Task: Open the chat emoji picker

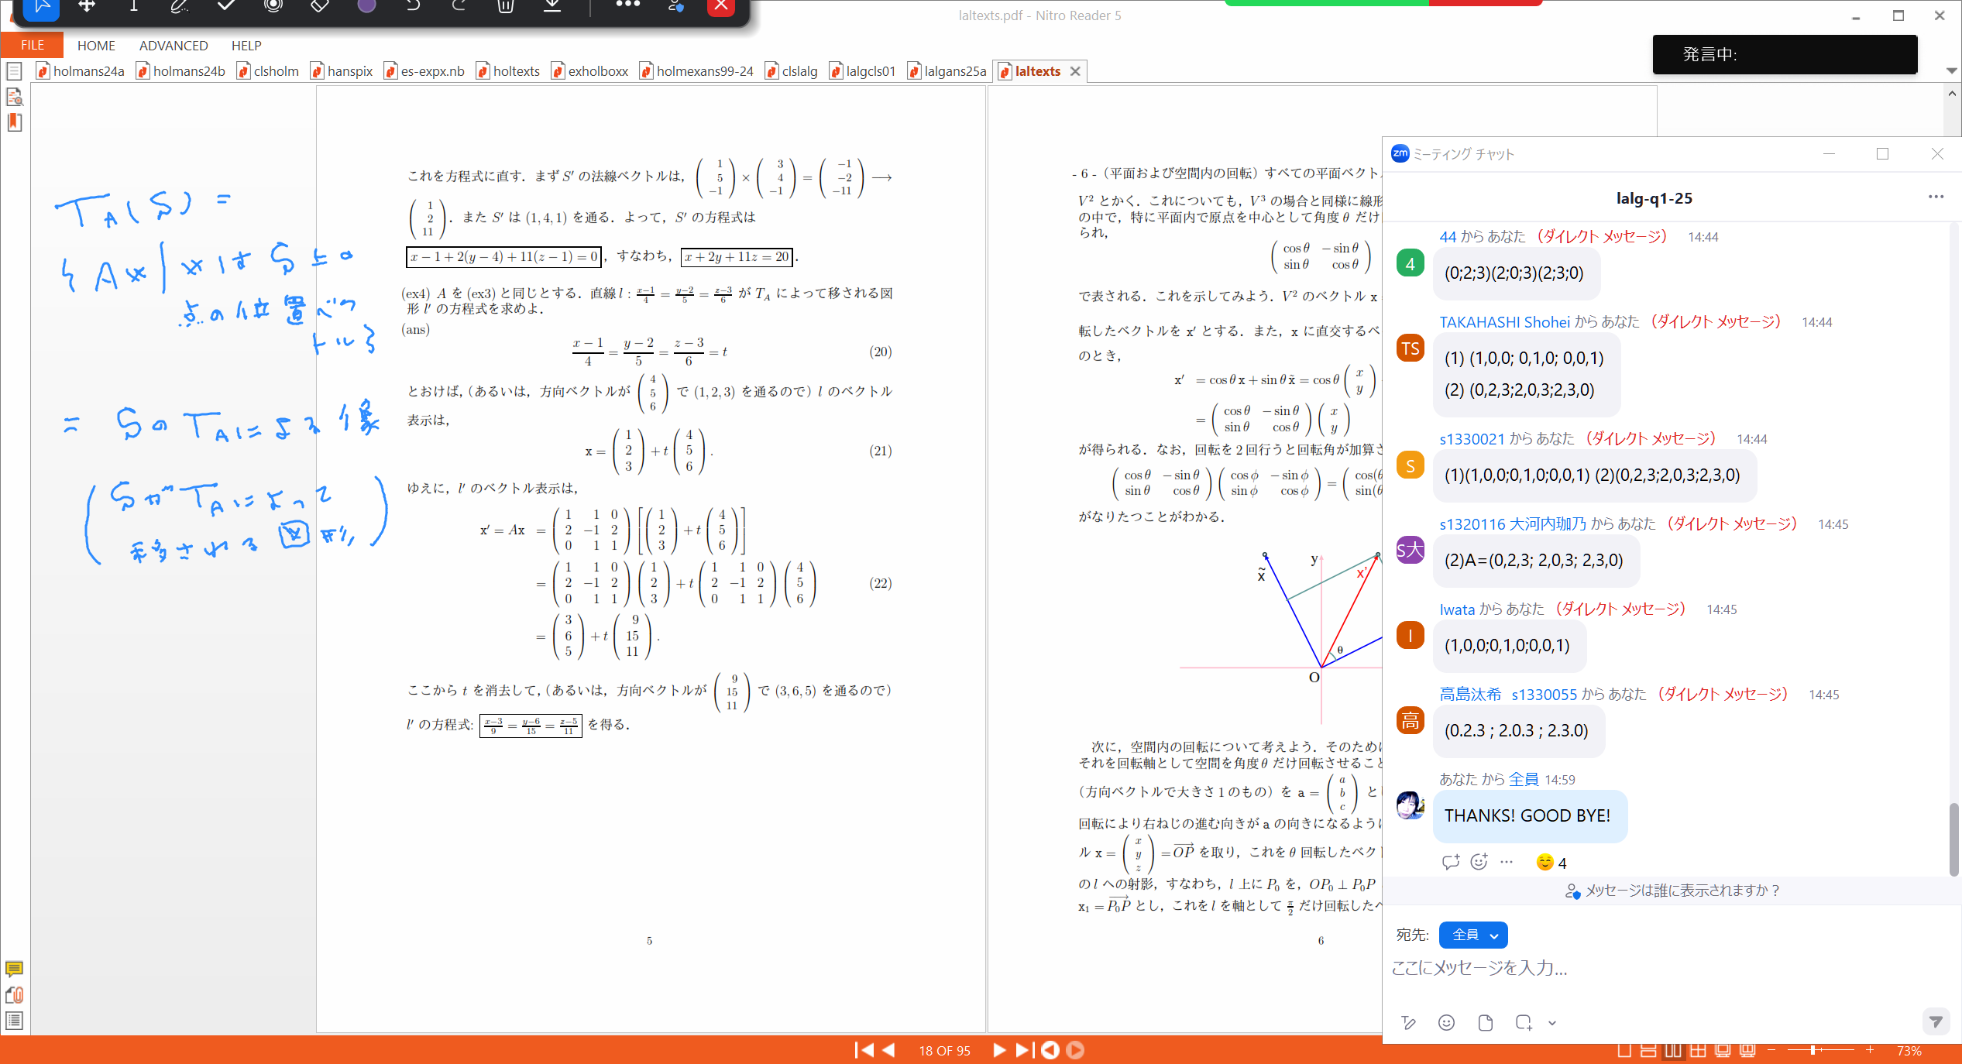Action: [x=1446, y=1023]
